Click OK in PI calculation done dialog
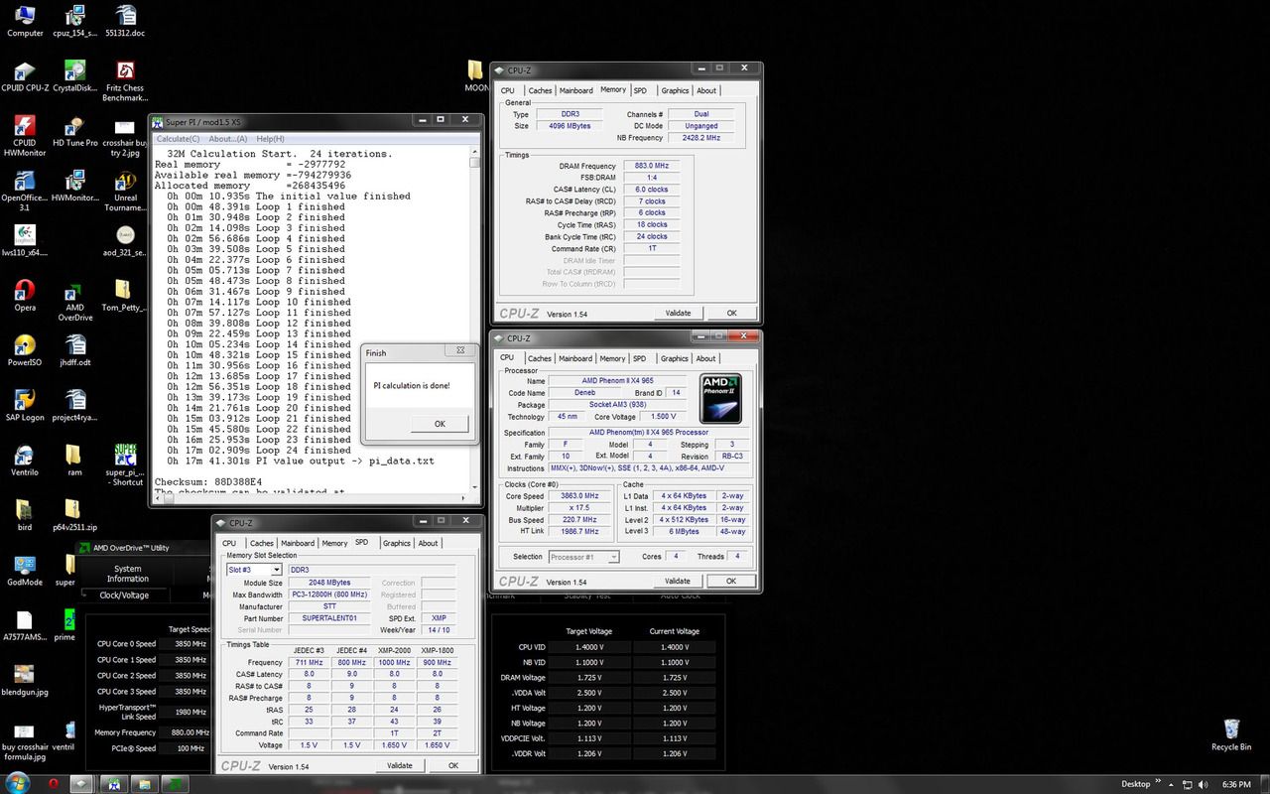This screenshot has width=1270, height=794. [x=440, y=424]
